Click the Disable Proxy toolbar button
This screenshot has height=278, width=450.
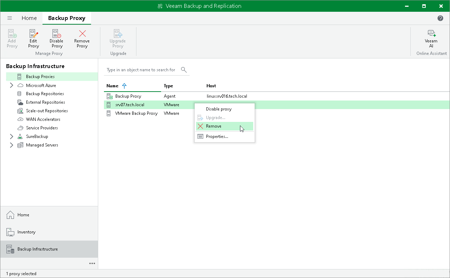coord(57,39)
